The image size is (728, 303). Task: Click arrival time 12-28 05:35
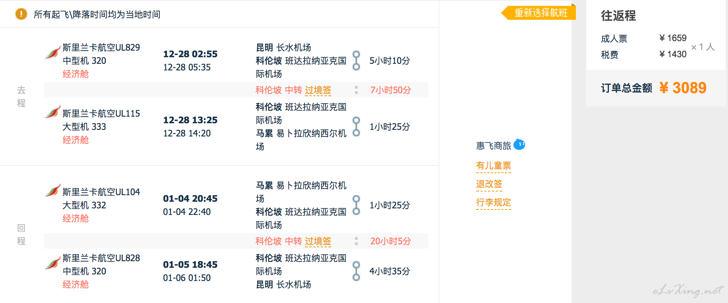click(x=187, y=67)
